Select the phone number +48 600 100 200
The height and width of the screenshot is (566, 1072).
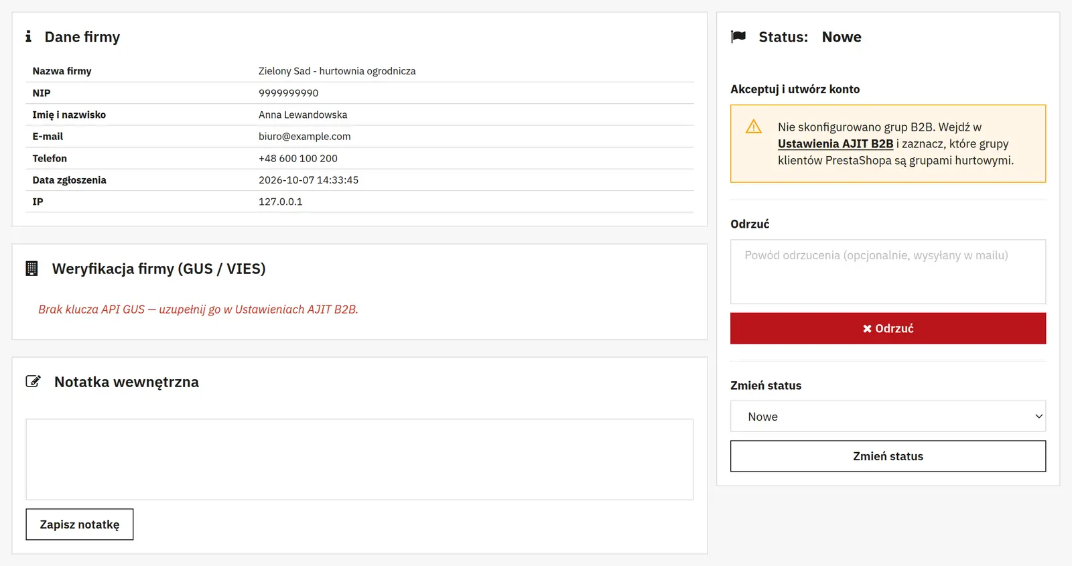point(298,158)
